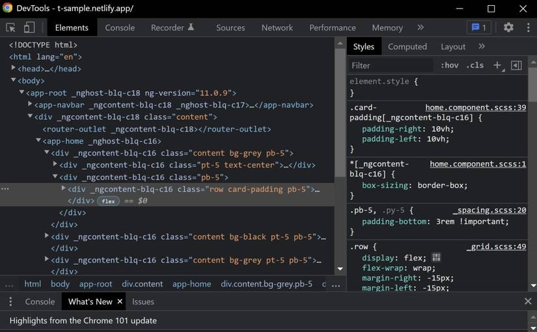
Task: Toggle the :hov element state panel
Action: point(449,65)
